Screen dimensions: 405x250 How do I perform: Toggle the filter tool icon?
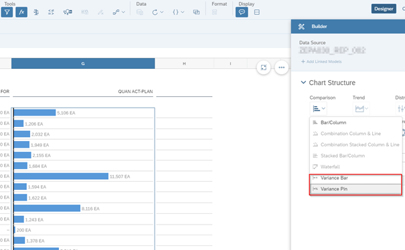click(x=7, y=12)
